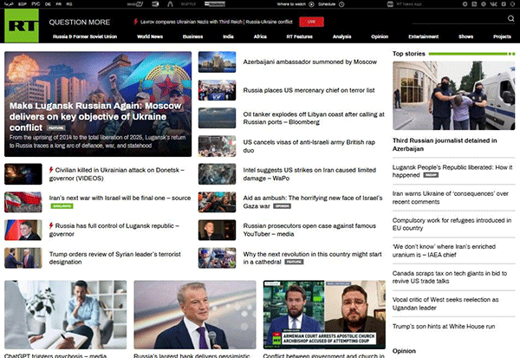Viewport: 520px width, 358px height.
Task: Open the RSS feed icon
Action: [474, 4]
